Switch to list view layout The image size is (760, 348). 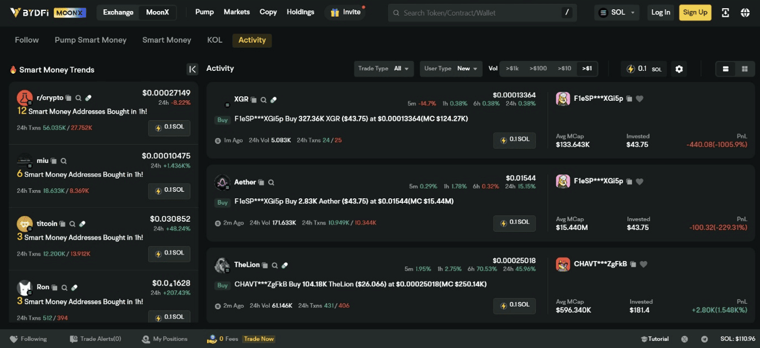(x=725, y=69)
